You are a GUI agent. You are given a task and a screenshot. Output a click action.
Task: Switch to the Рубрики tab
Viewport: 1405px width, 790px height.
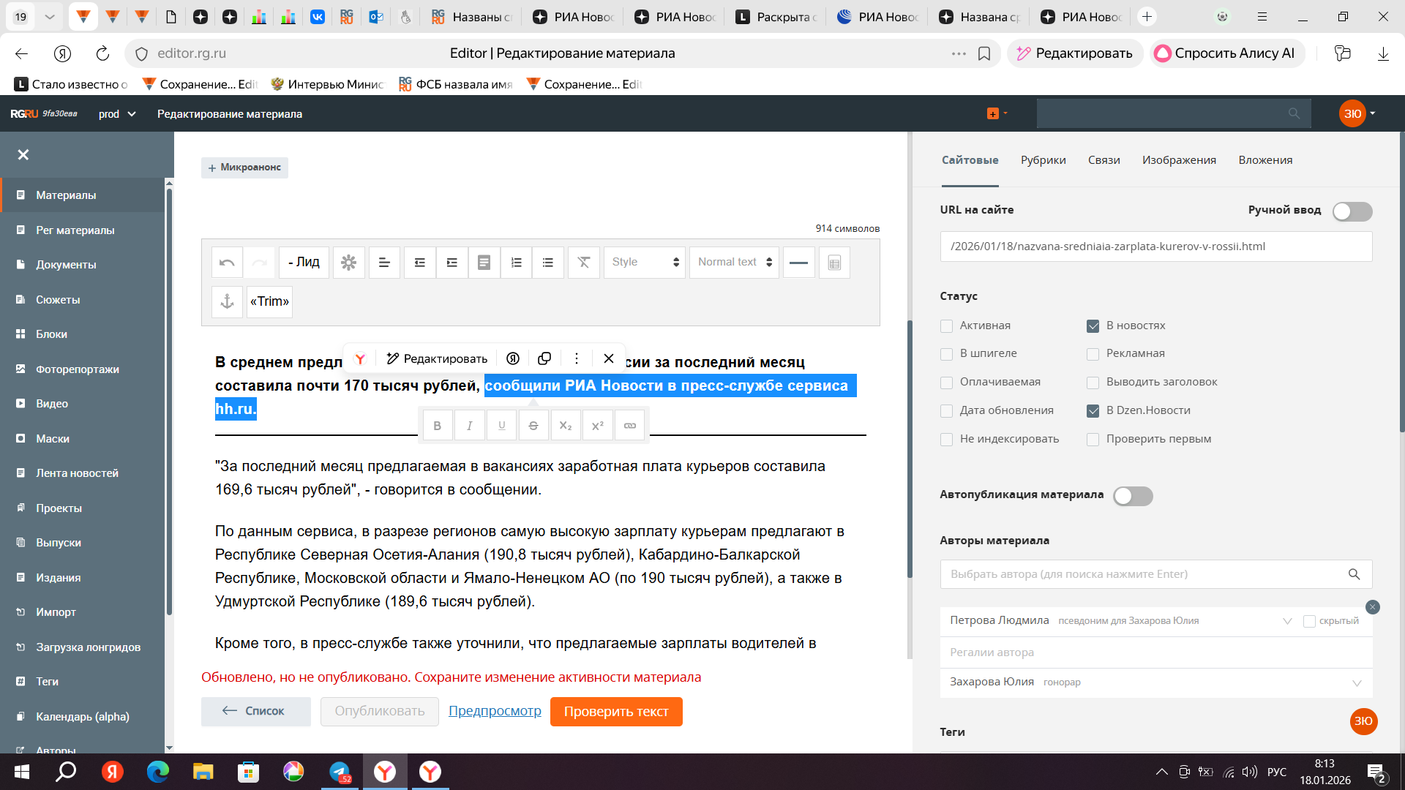pos(1043,160)
